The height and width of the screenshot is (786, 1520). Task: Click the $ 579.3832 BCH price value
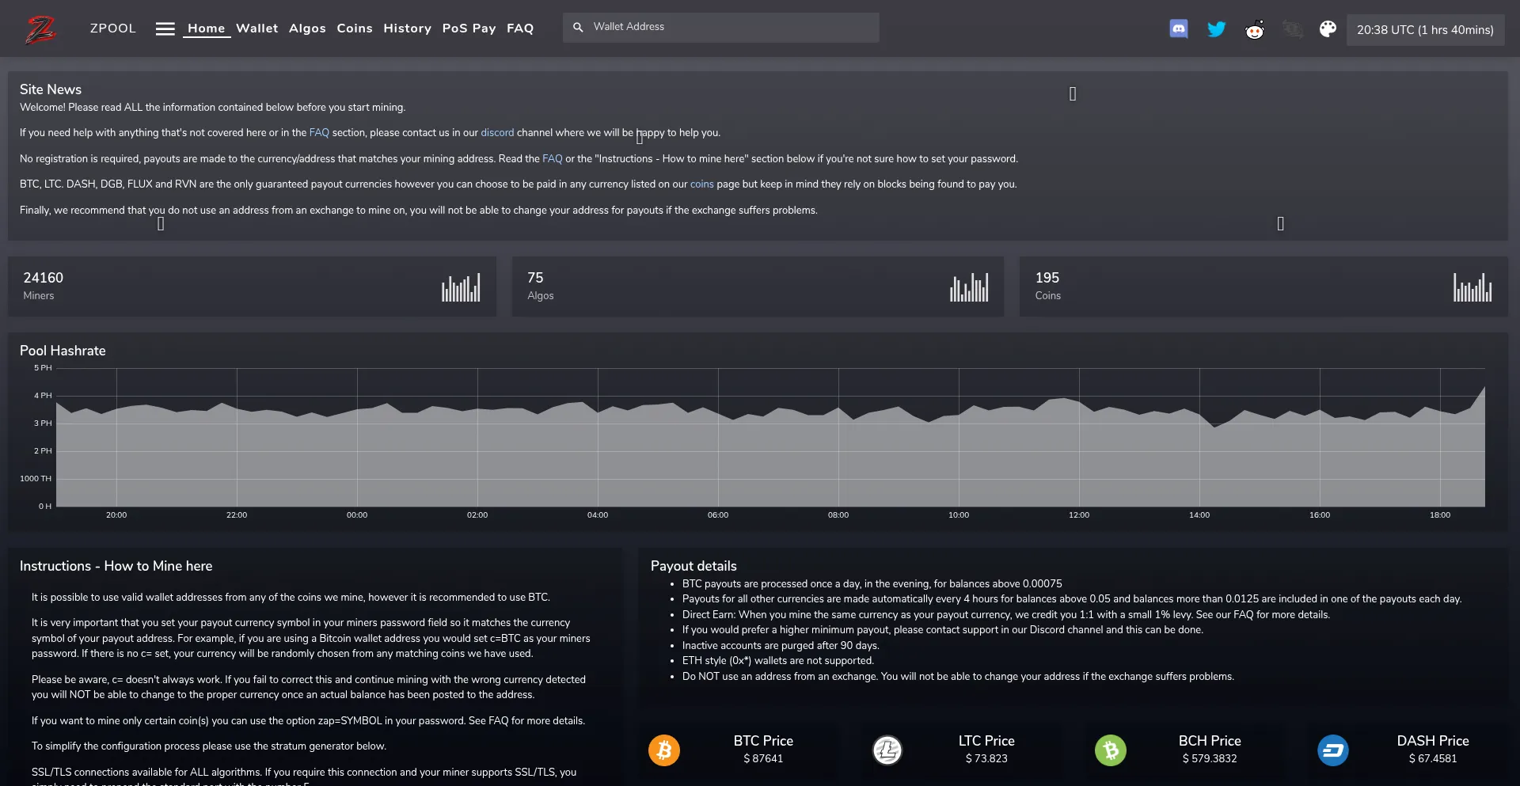[x=1210, y=758]
